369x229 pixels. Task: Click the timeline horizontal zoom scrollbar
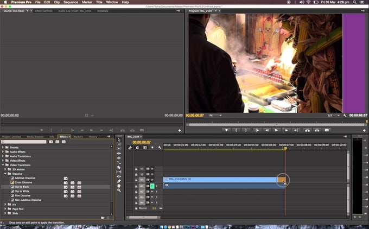(x=143, y=218)
